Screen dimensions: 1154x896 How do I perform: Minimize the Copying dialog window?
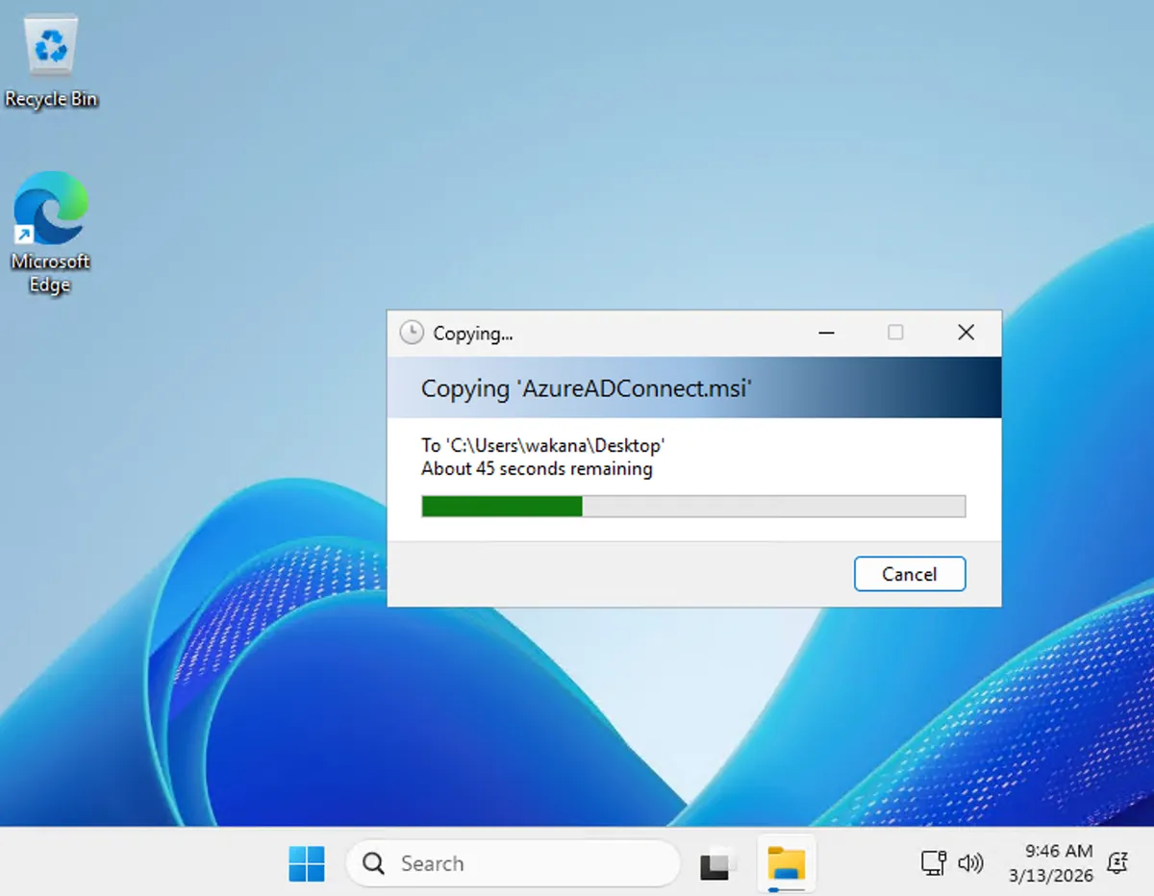tap(826, 333)
